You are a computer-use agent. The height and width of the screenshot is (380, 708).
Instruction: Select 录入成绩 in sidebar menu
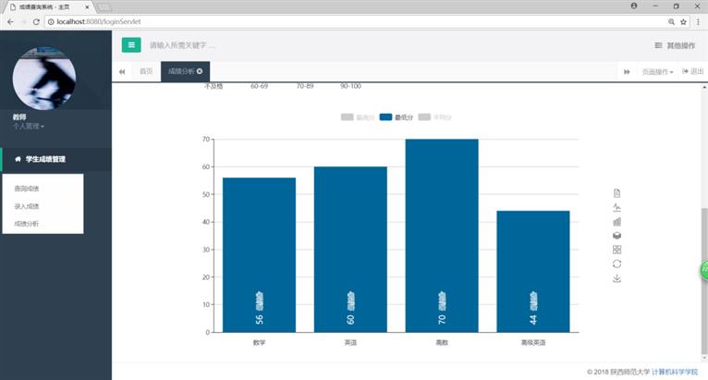27,206
